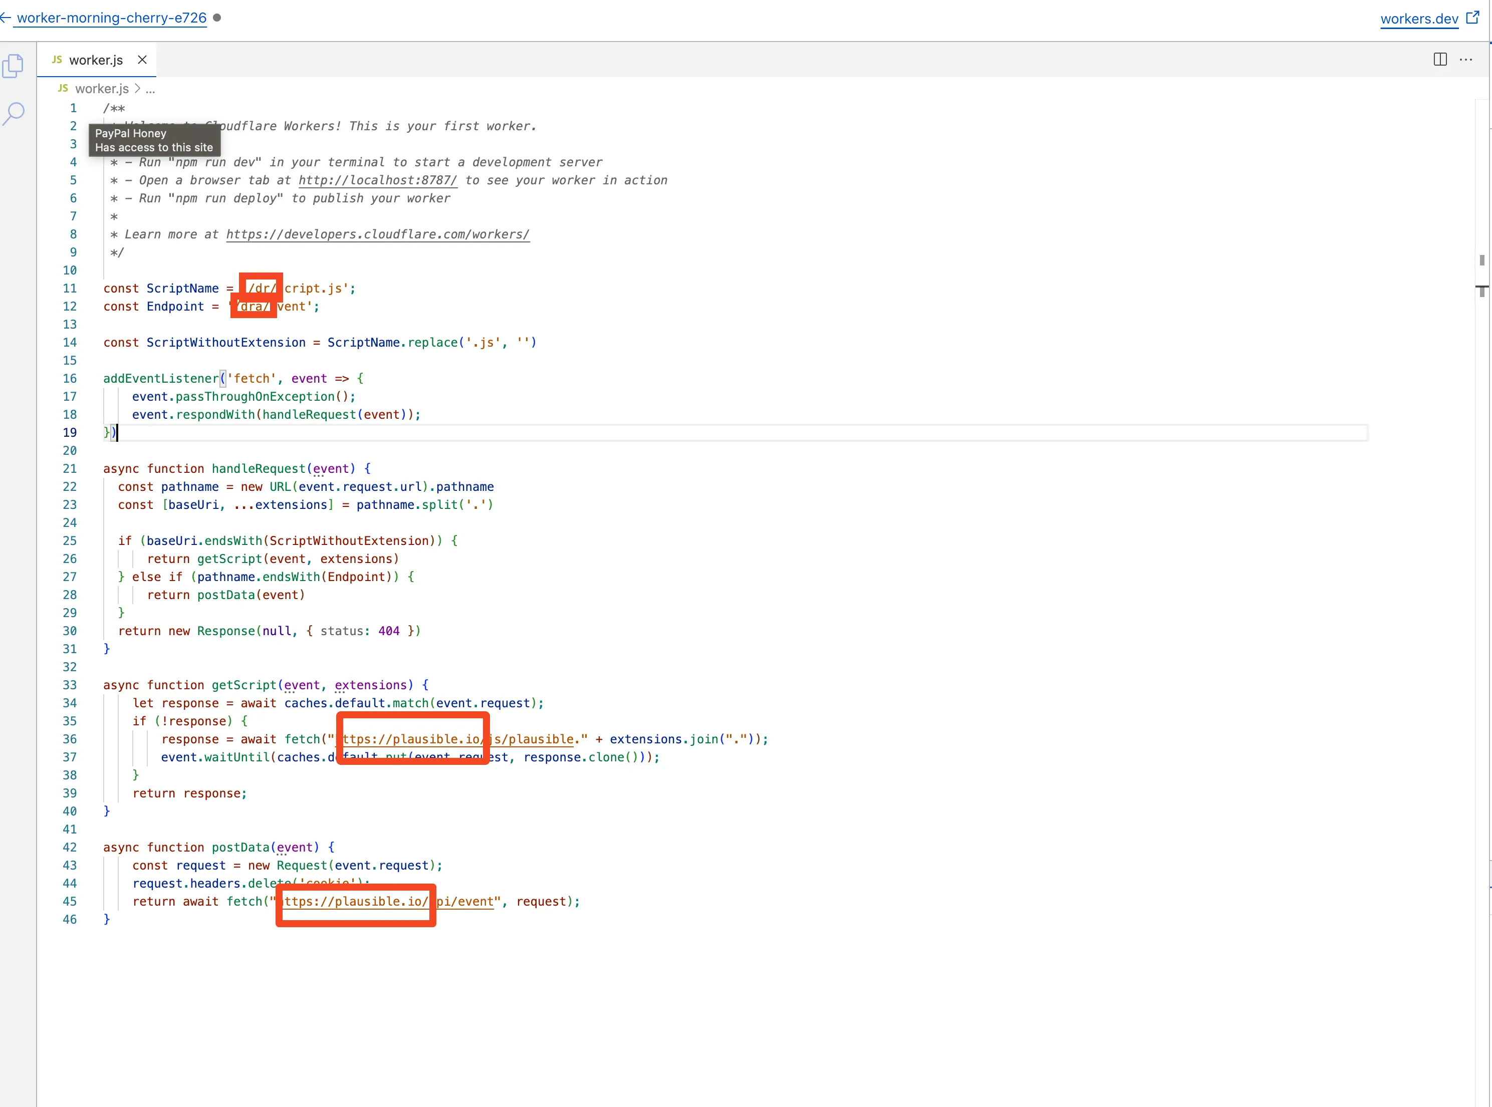
Task: Click the 'Run "npm run deploy"' comment line
Action: tap(280, 198)
